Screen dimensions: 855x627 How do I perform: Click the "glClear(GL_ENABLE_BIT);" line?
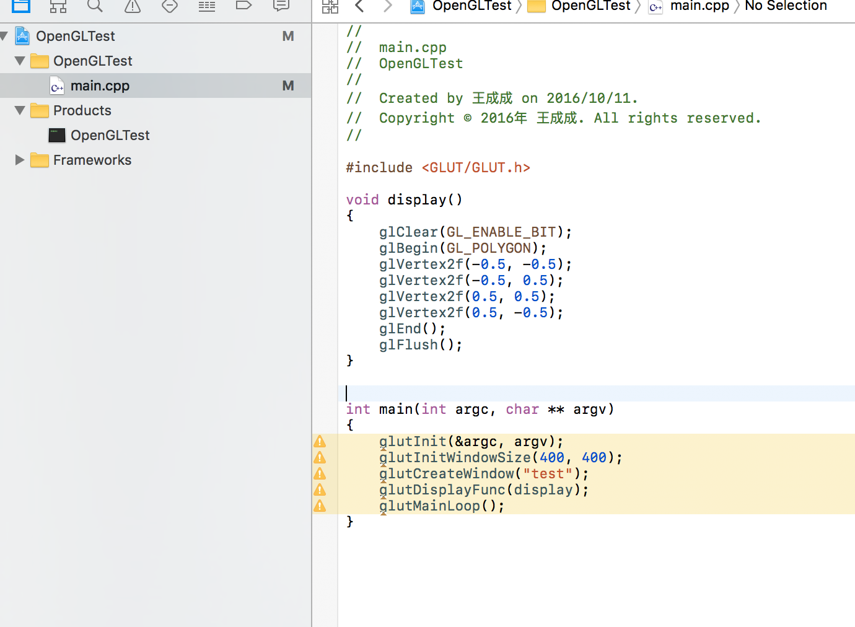tap(475, 232)
